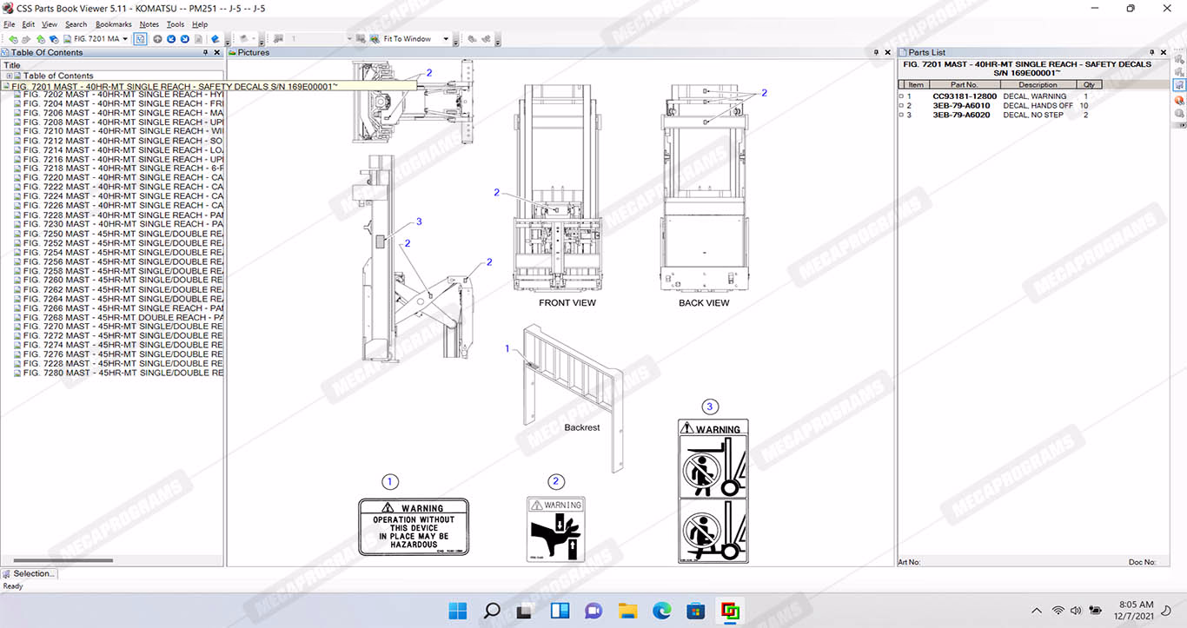1187x628 pixels.
Task: Close the Parts List panel
Action: point(1164,53)
